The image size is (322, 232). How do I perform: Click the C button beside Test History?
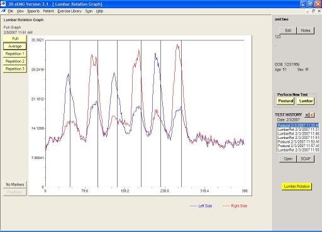click(312, 115)
